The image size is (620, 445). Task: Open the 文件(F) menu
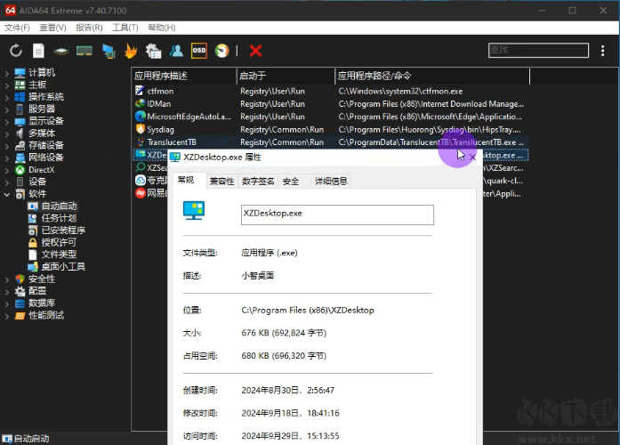[17, 28]
